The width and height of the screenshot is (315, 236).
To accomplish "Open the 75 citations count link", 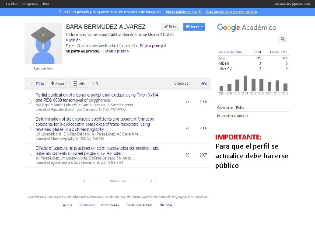I will [x=187, y=102].
